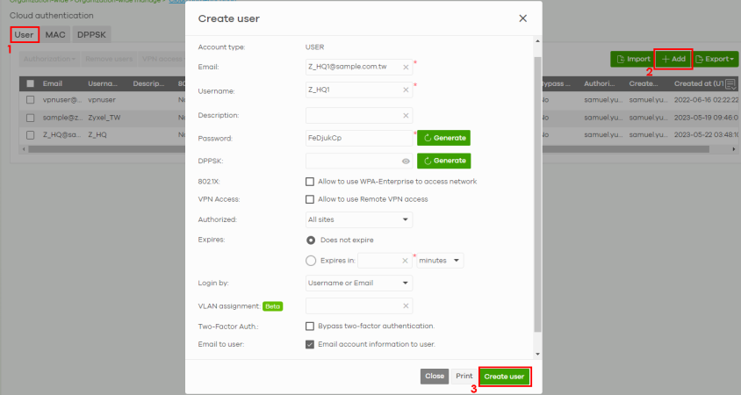Click the green Create user button

click(505, 376)
